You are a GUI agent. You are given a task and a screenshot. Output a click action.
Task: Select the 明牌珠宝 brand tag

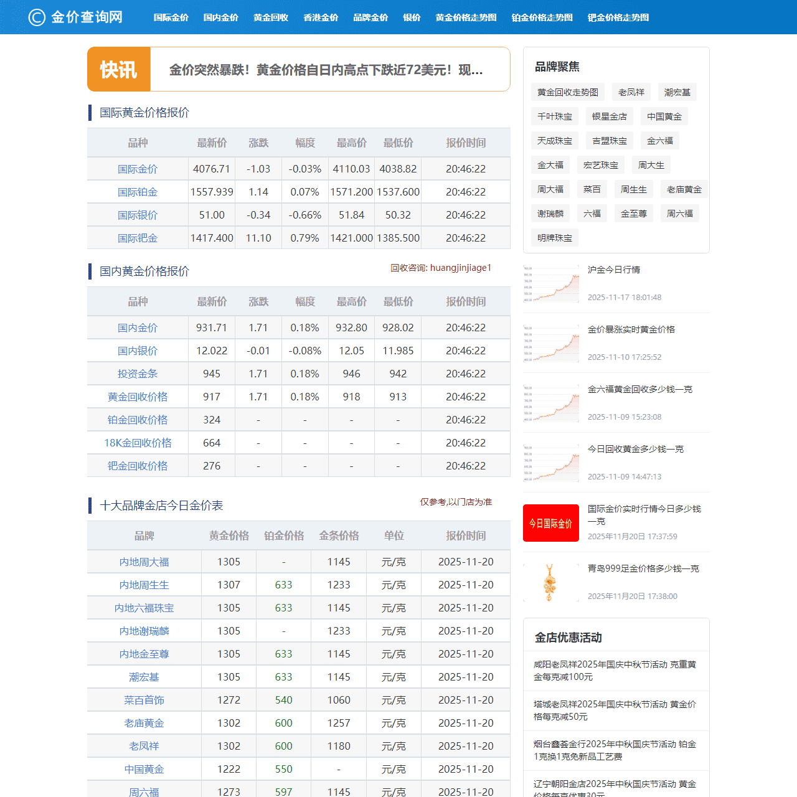tap(554, 237)
